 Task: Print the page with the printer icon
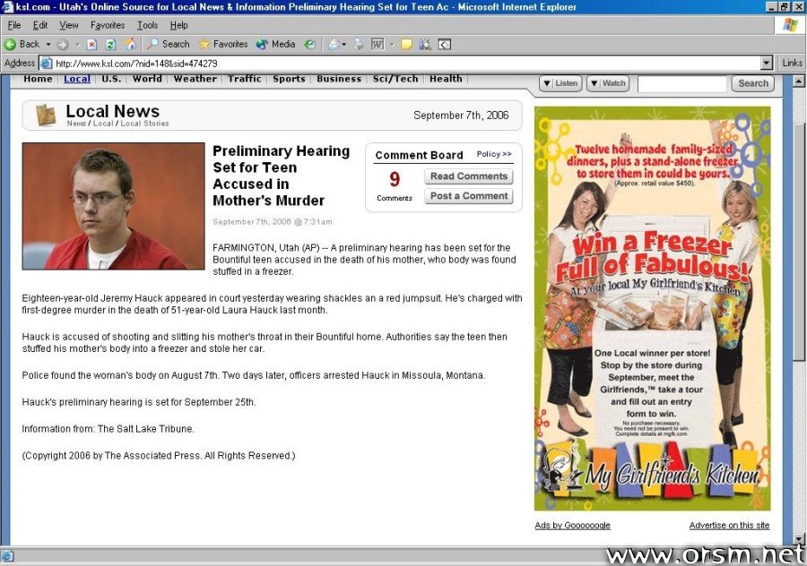point(358,45)
